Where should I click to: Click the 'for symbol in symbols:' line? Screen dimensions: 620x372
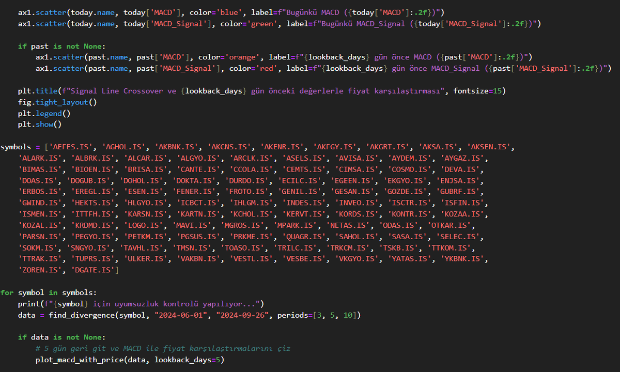click(x=49, y=292)
